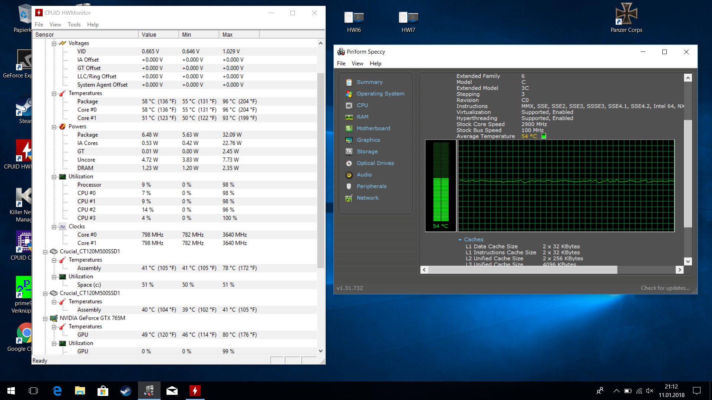
Task: Collapse the Caches section in Speccy
Action: (x=460, y=240)
